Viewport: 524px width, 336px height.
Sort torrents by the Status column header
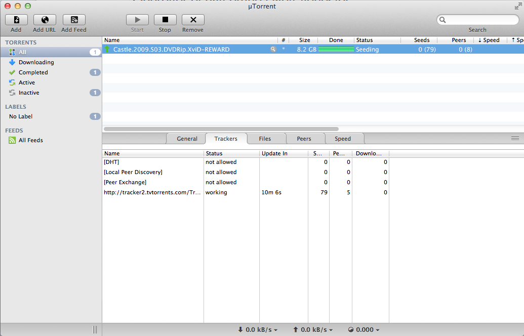click(377, 40)
